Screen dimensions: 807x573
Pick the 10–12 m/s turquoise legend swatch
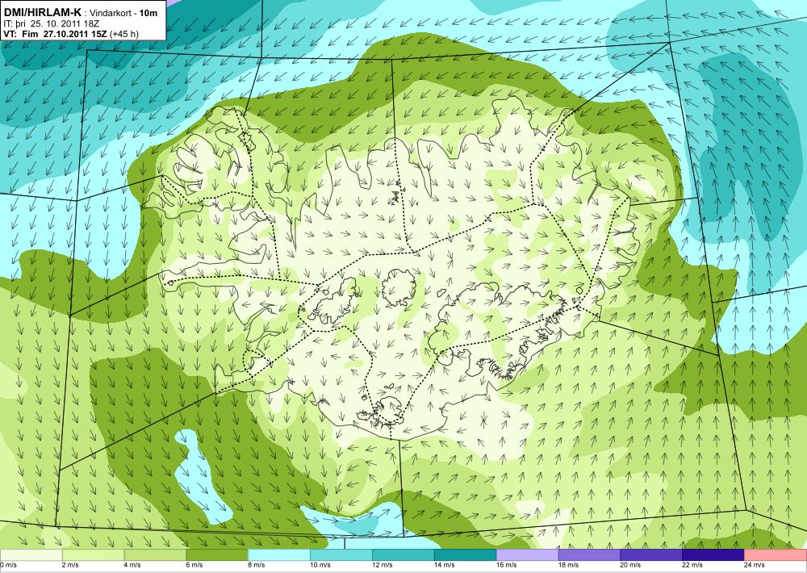click(x=341, y=555)
